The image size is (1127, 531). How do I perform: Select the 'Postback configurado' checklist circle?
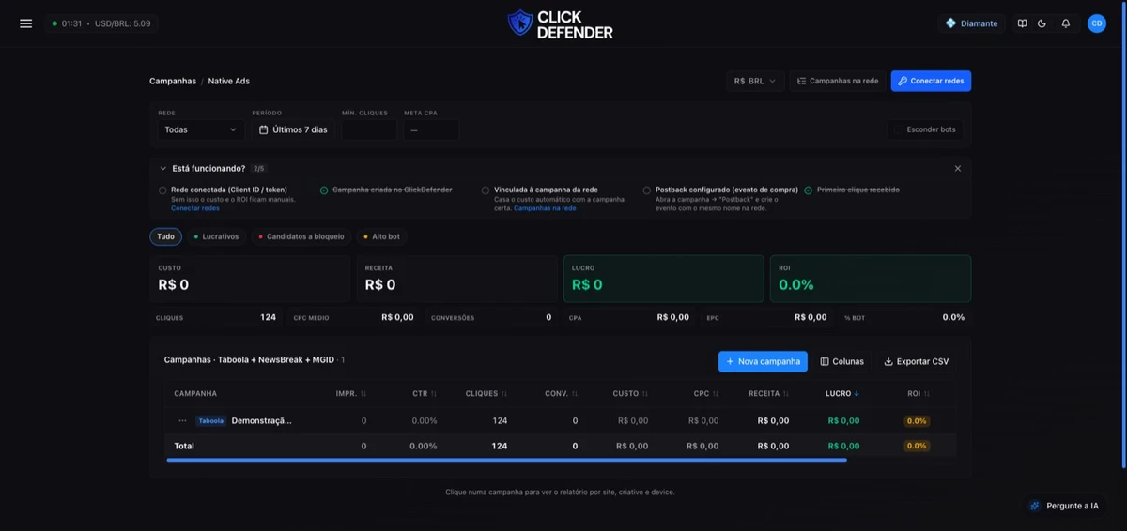tap(646, 190)
